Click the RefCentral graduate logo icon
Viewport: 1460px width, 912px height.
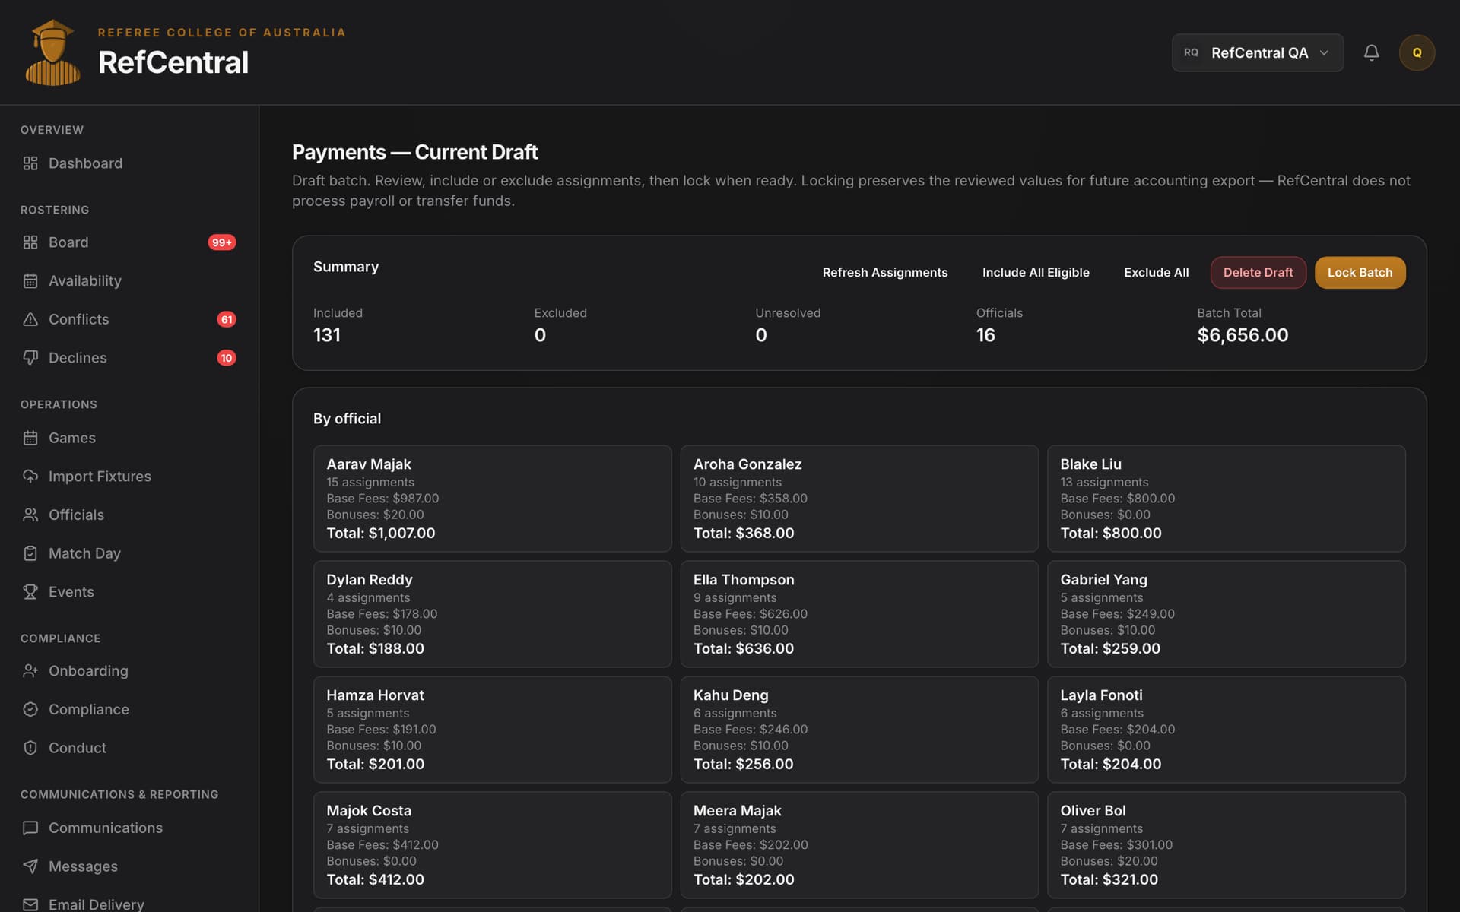[x=52, y=52]
